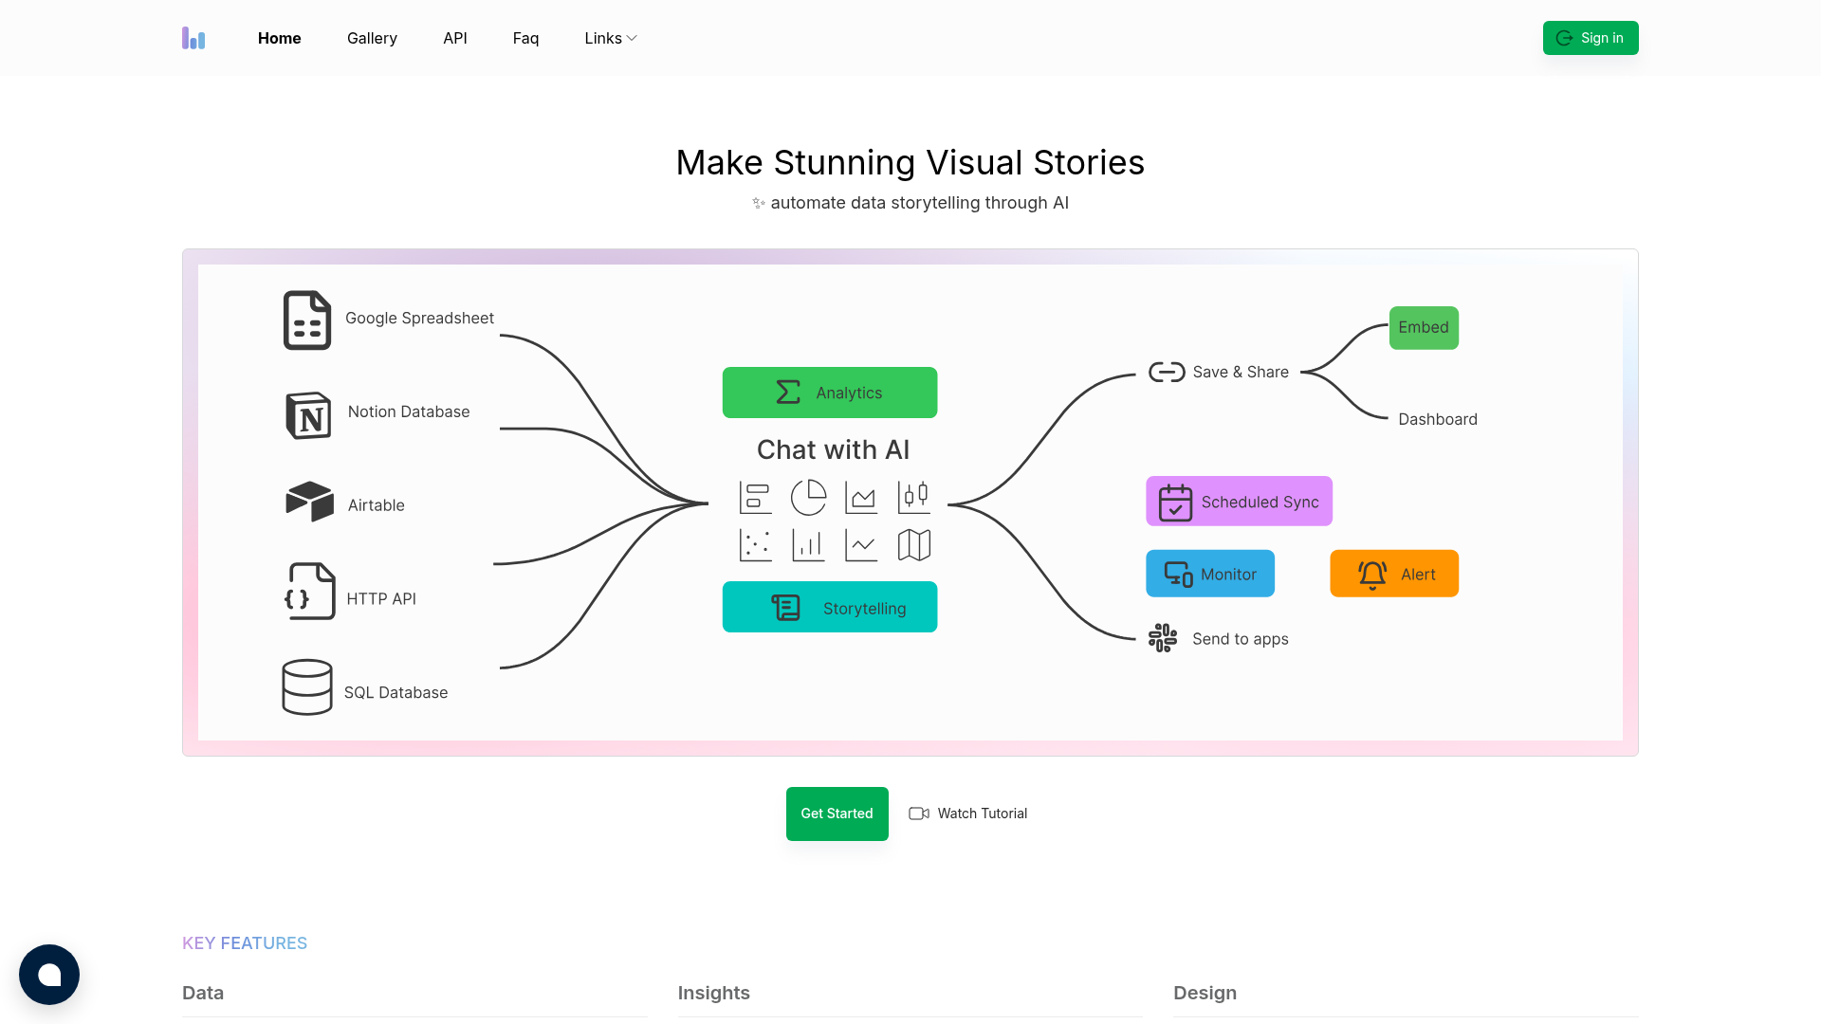
Task: Click the line chart icon
Action: pos(861,545)
